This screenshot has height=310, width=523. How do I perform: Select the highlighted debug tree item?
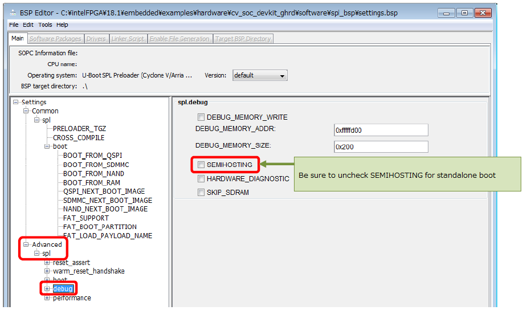tap(63, 289)
